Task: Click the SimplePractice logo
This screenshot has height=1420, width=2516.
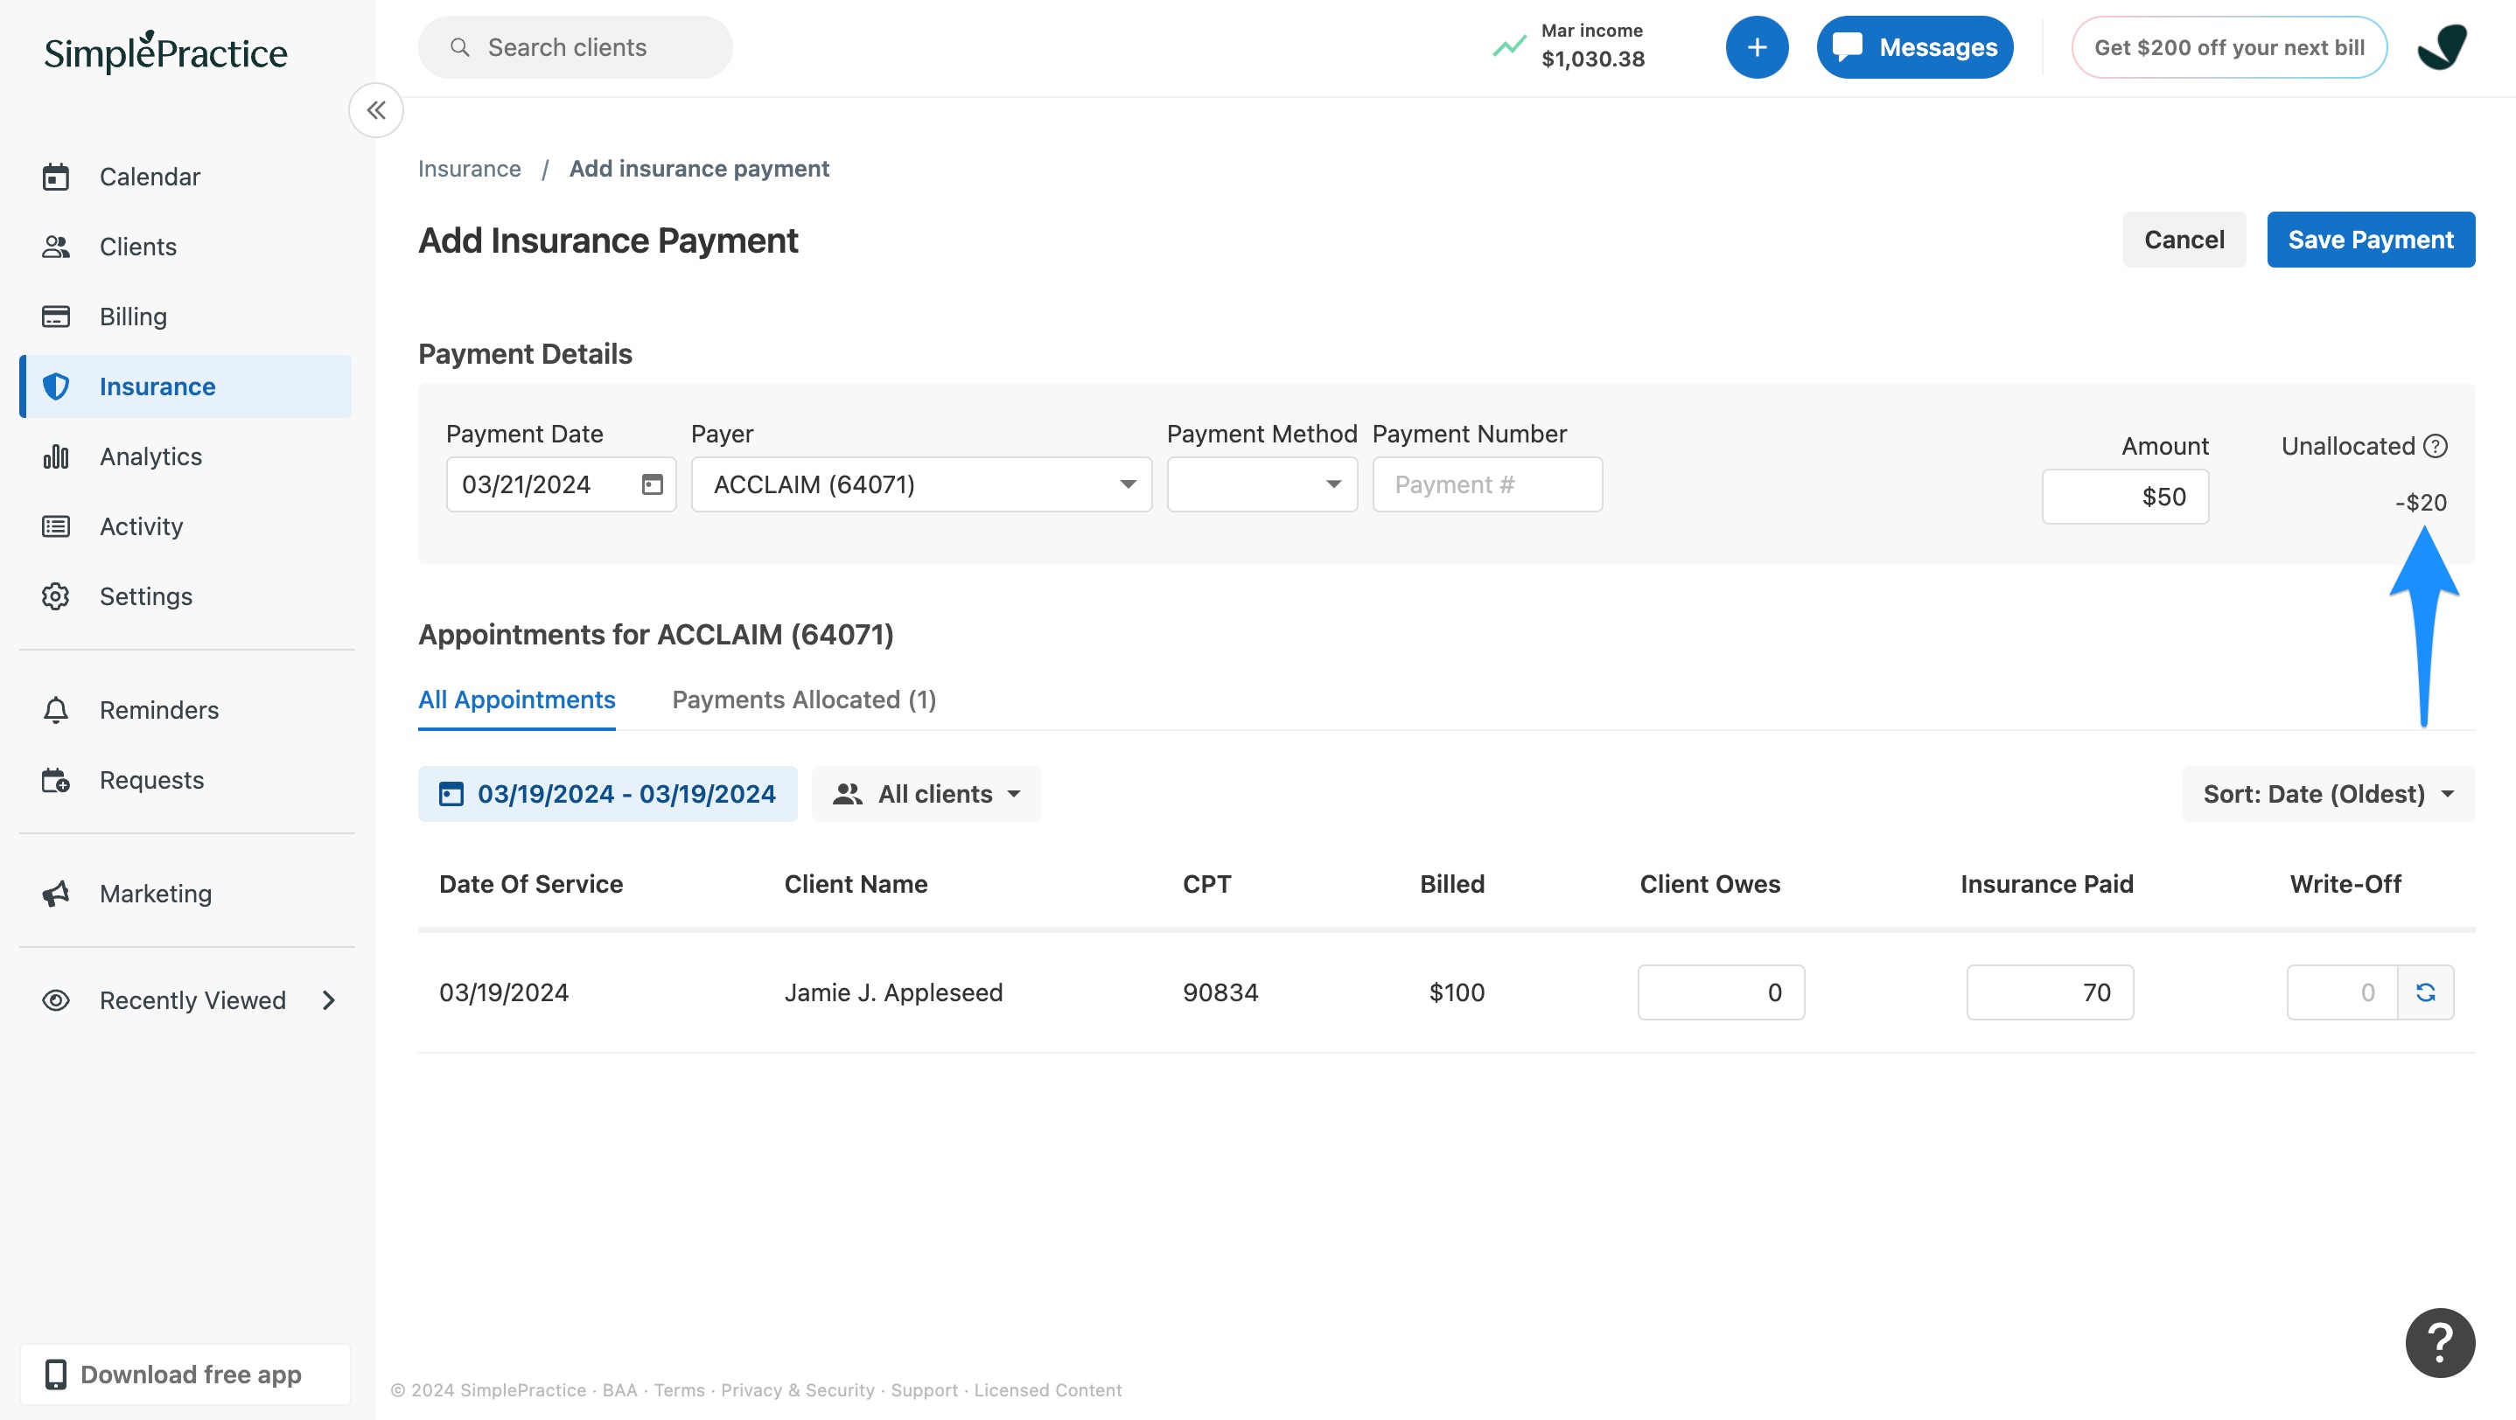Action: pyautogui.click(x=165, y=51)
